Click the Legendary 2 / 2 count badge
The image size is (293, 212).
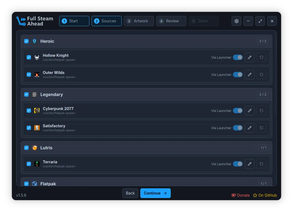(x=263, y=94)
